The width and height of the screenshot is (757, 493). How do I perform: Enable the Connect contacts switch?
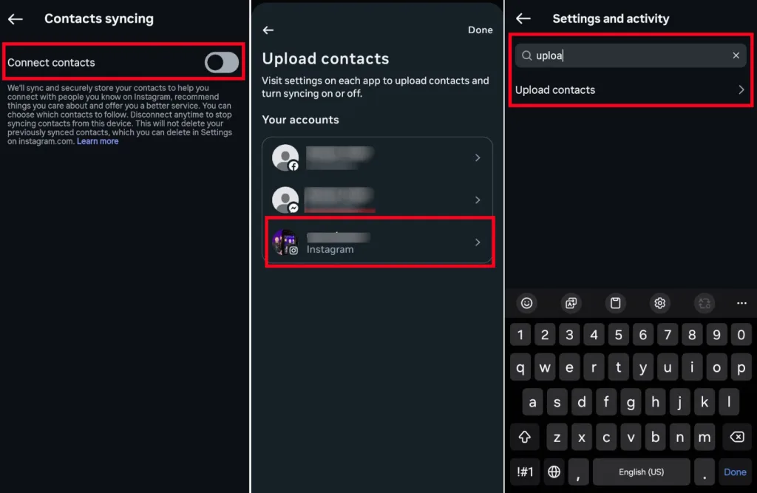pos(222,63)
